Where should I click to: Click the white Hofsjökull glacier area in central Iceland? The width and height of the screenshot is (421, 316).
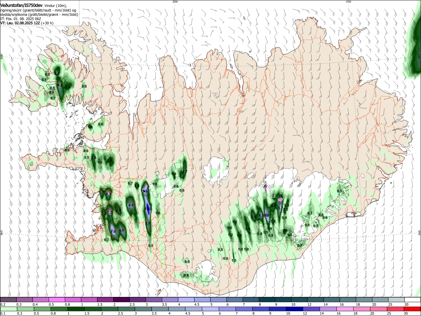pos(215,171)
